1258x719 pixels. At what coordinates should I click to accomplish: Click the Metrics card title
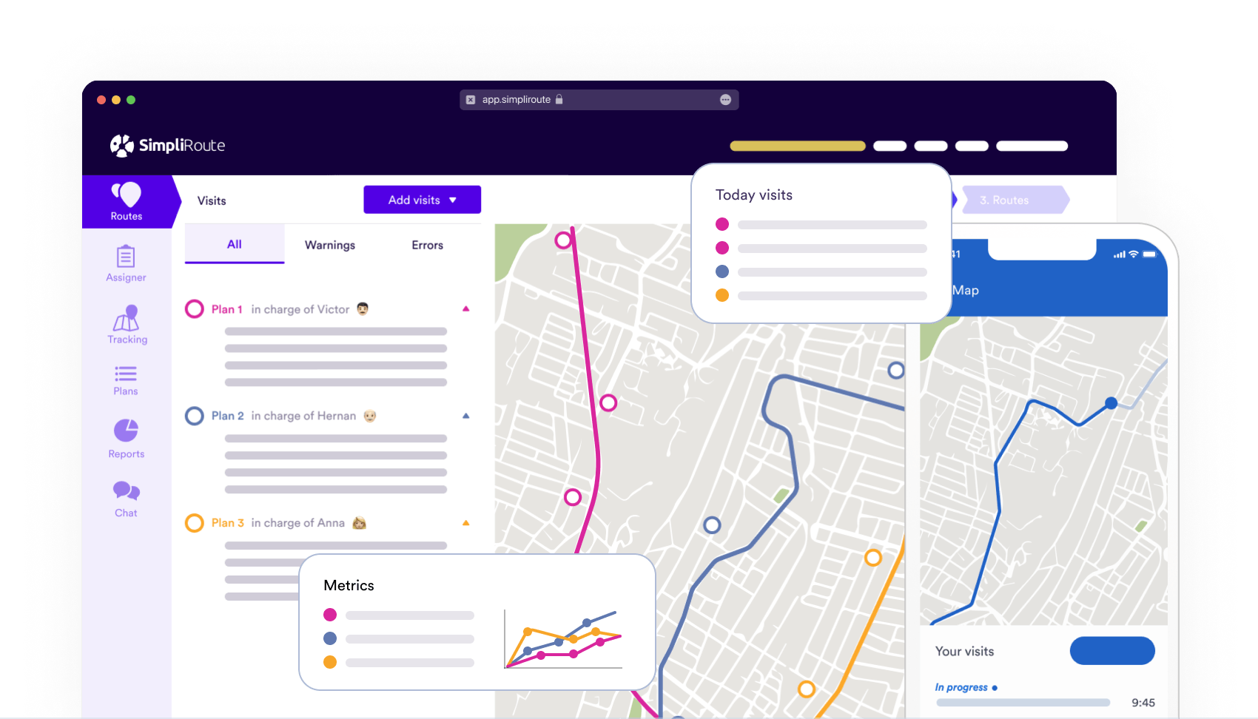349,585
